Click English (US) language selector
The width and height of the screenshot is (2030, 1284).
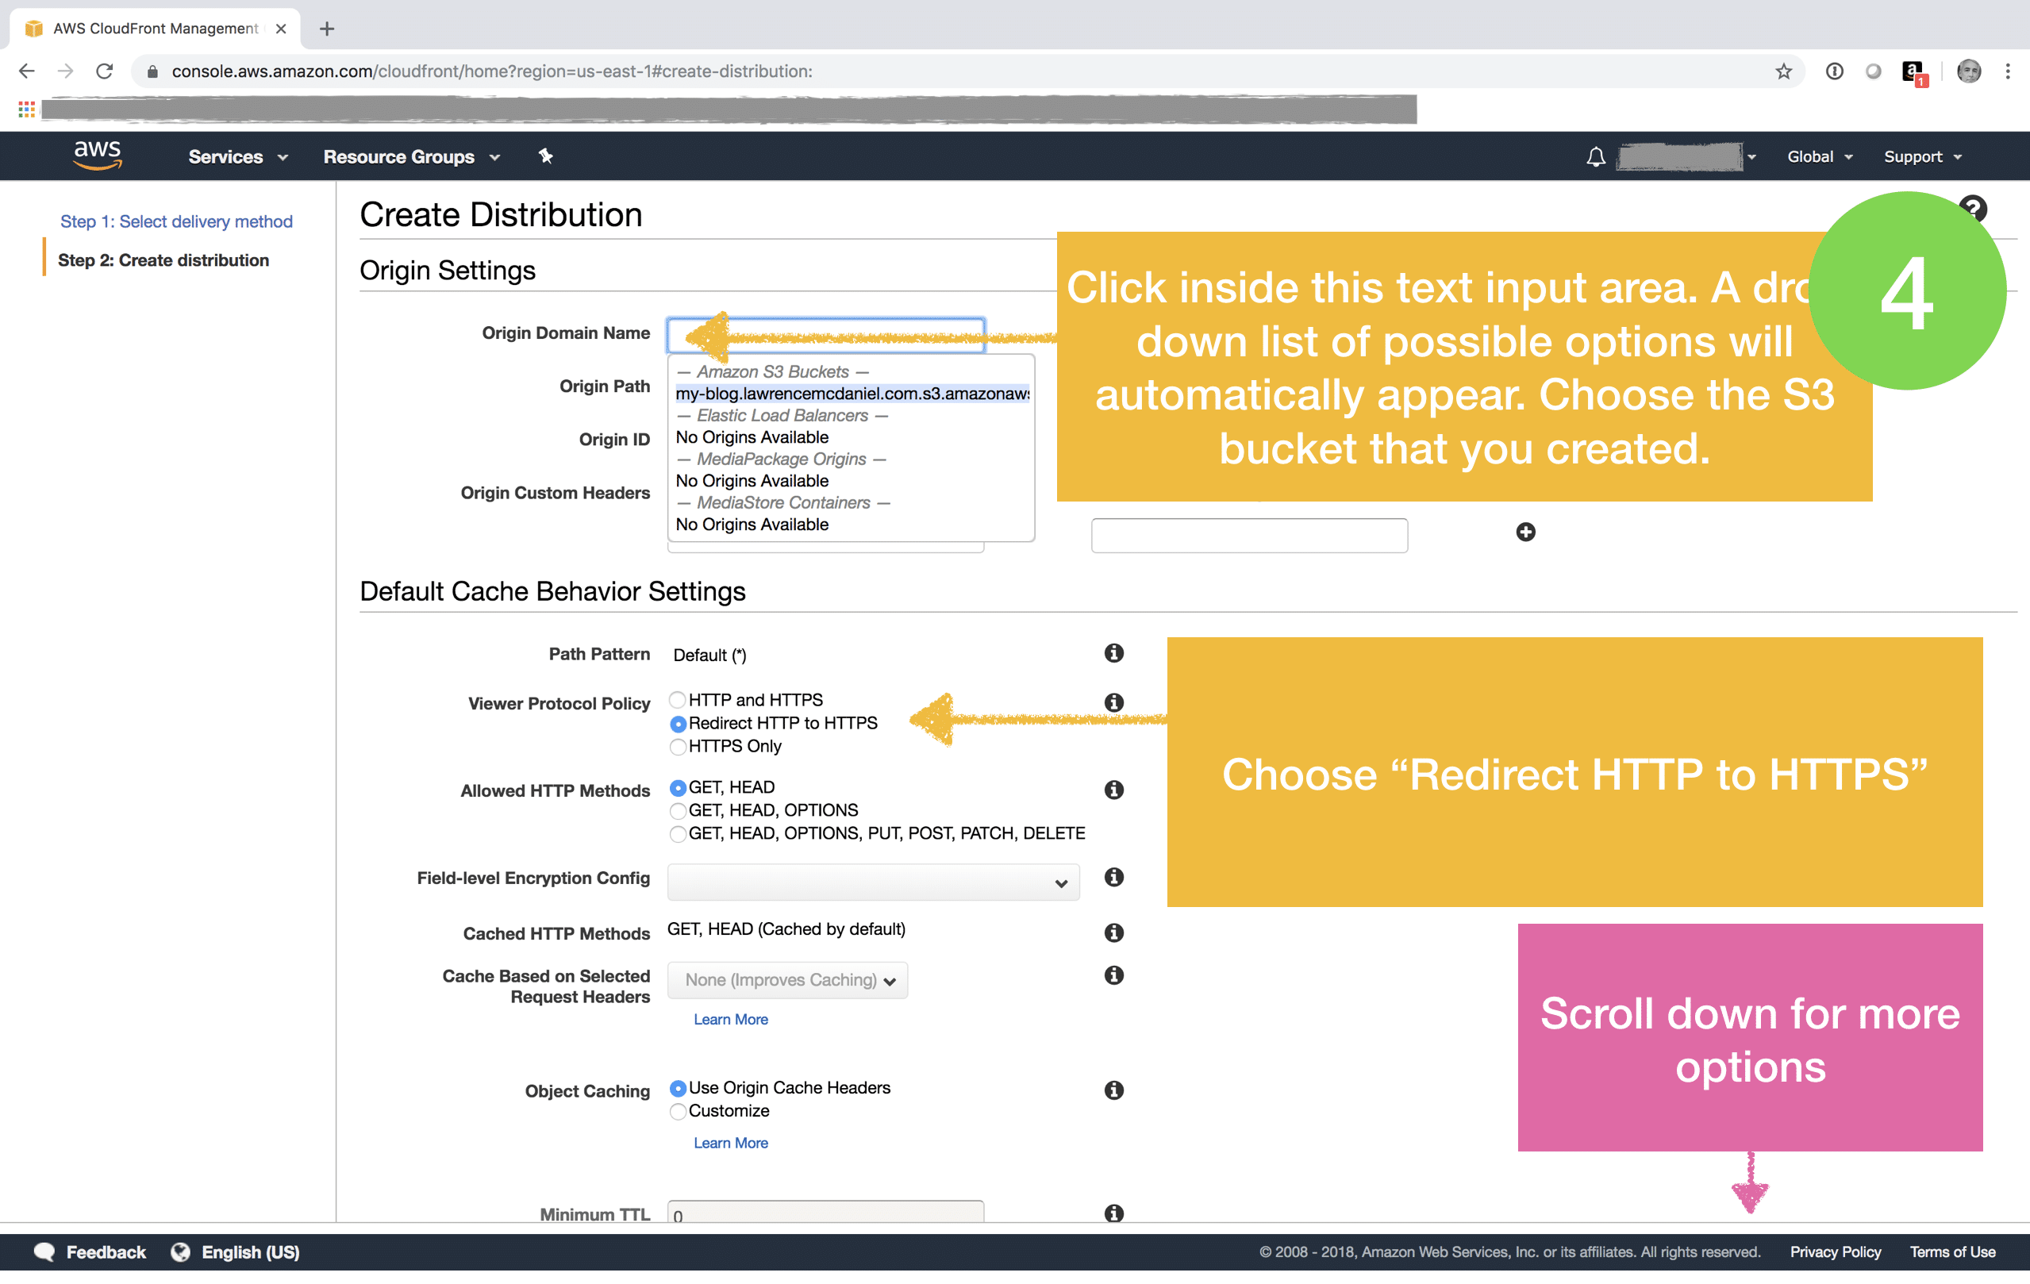click(251, 1252)
